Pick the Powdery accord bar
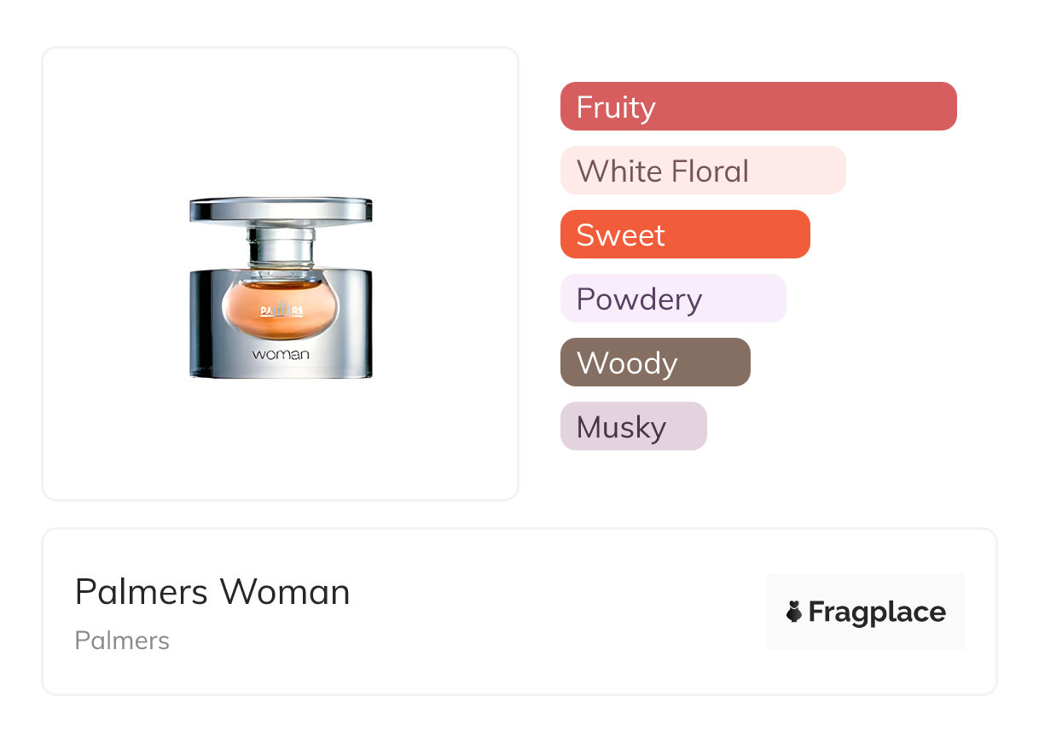The image size is (1039, 737). coord(673,299)
